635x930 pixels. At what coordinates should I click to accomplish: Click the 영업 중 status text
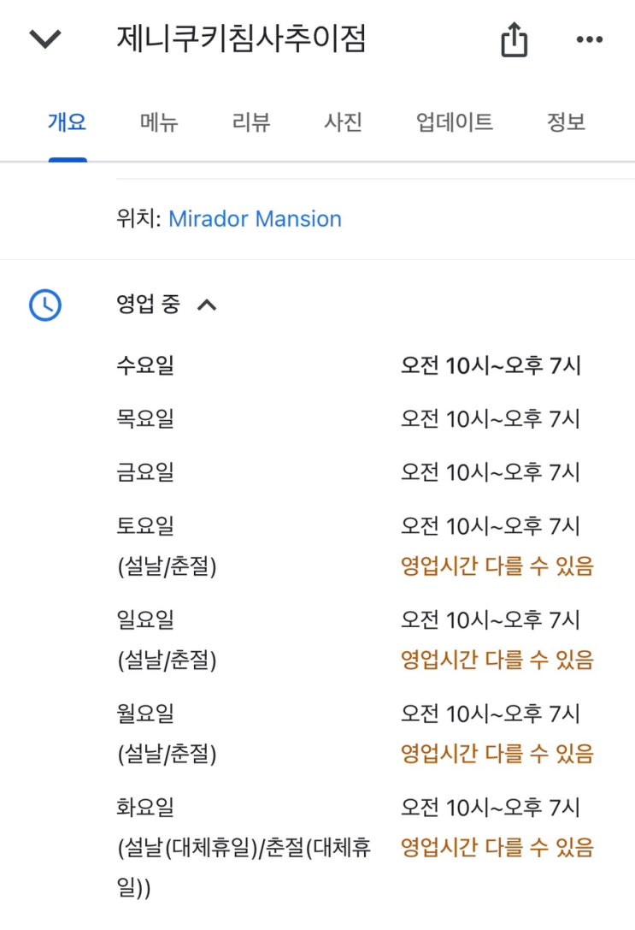tap(148, 305)
